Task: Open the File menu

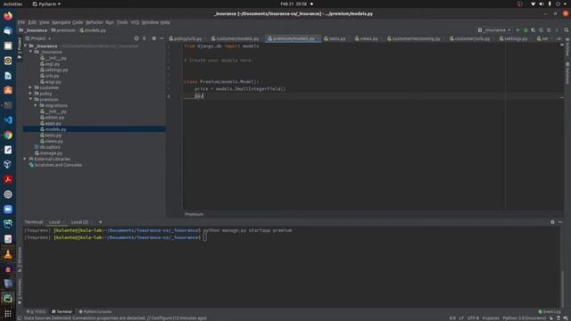Action: pos(21,22)
